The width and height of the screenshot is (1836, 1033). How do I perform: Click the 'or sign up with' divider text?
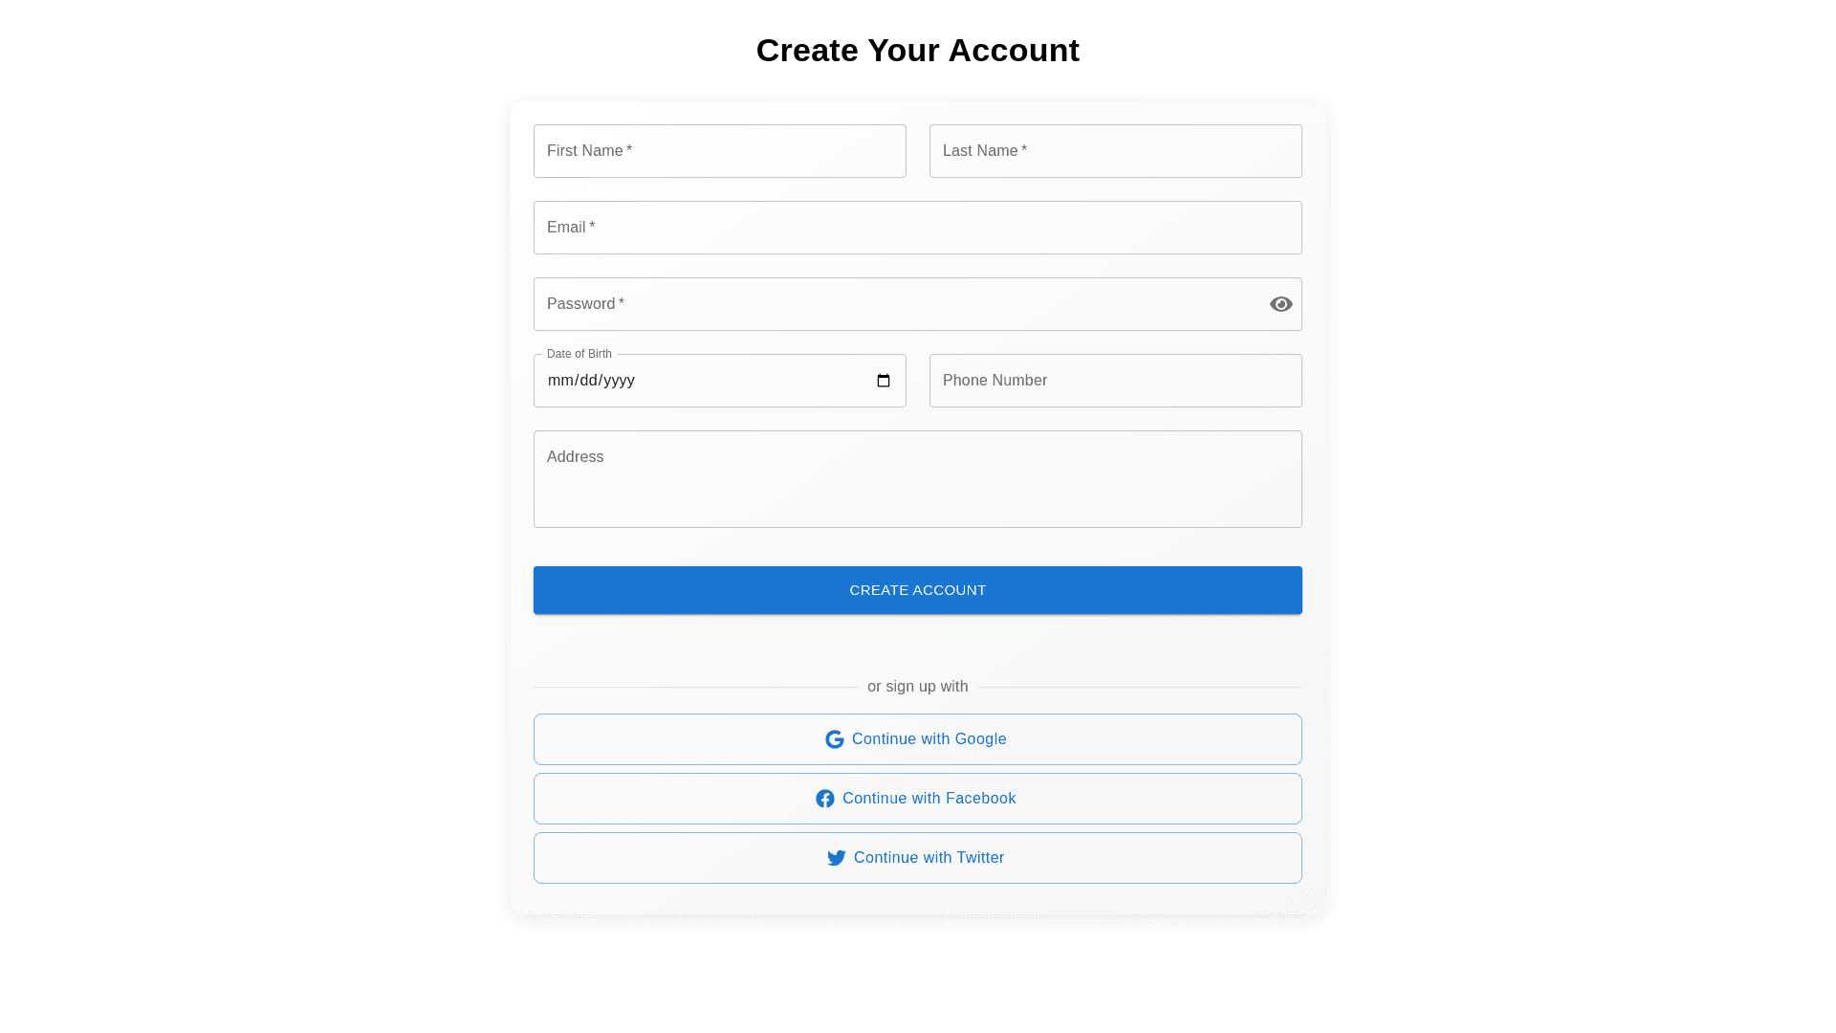pyautogui.click(x=917, y=687)
